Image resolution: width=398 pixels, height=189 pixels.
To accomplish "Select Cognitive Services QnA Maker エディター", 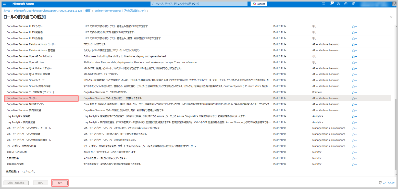I will click(29, 68).
